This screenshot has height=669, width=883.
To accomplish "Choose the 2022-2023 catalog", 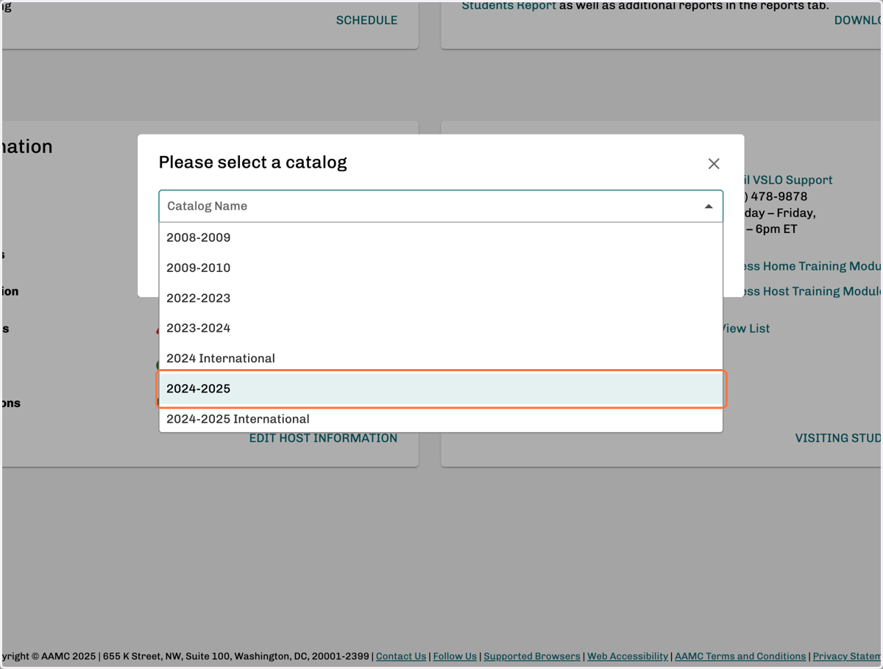I will click(x=441, y=298).
